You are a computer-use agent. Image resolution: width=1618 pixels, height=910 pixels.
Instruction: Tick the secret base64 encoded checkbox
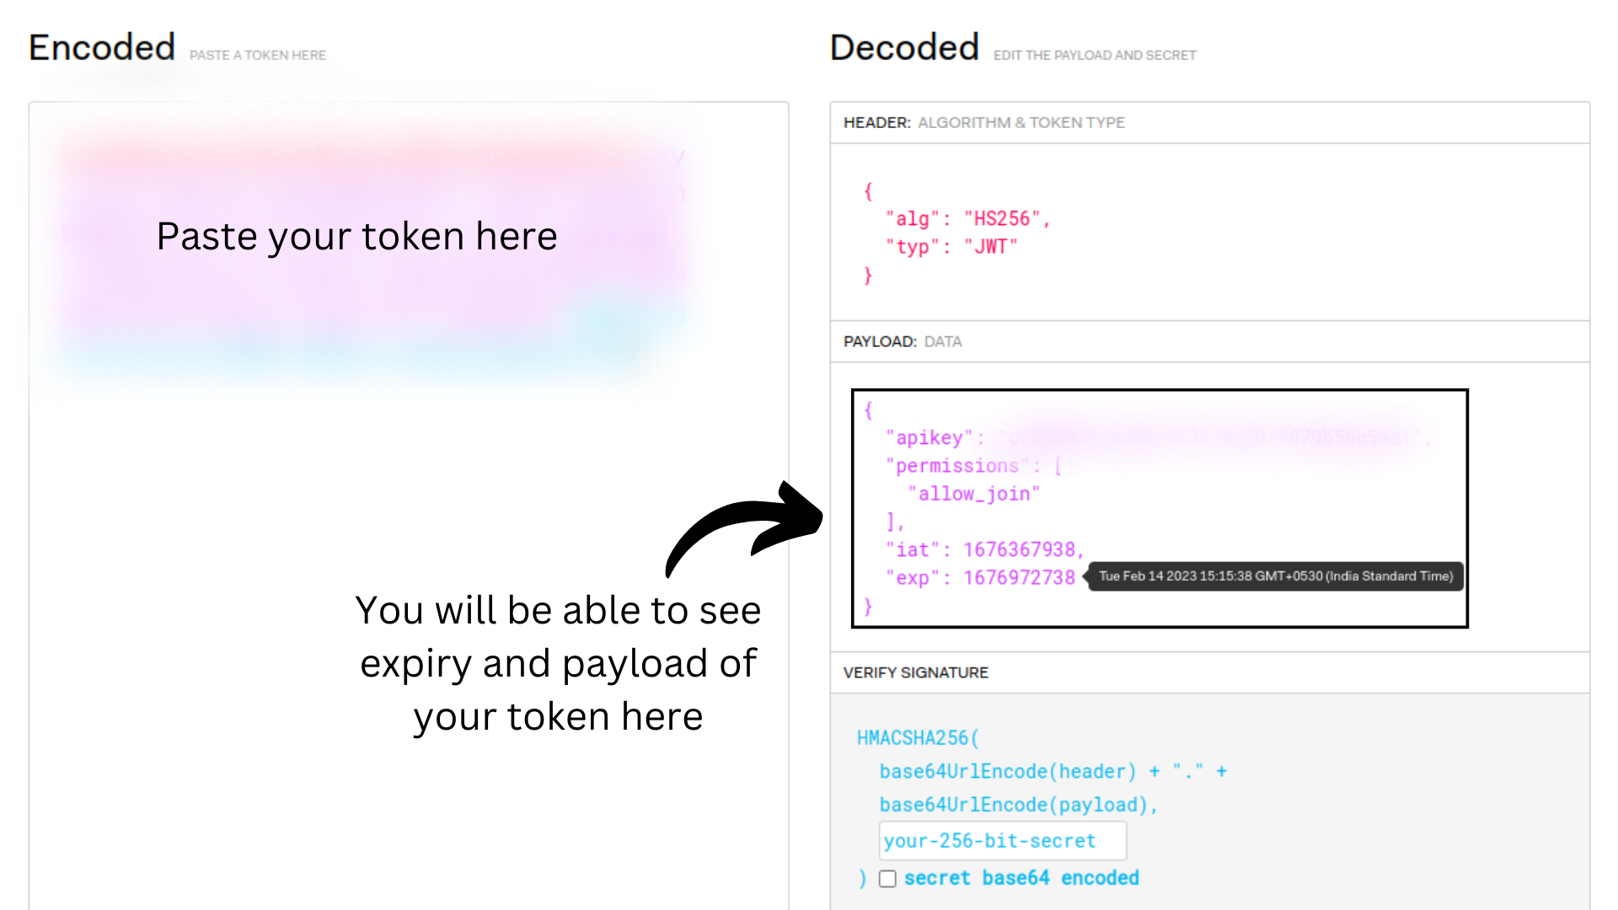pos(887,879)
